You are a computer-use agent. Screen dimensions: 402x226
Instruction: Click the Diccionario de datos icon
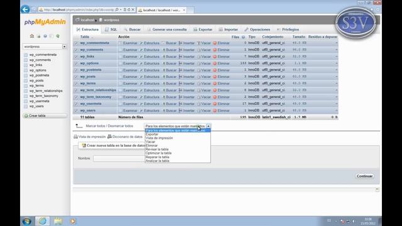point(109,137)
